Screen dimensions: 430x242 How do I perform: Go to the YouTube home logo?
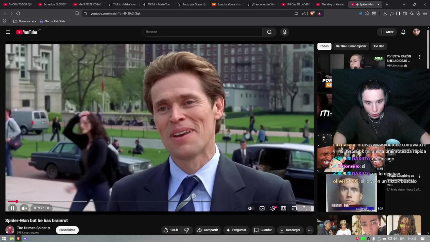[x=27, y=32]
